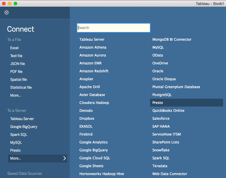This screenshot has height=178, width=226.
Task: Open Statistical file option
Action: click(x=21, y=88)
